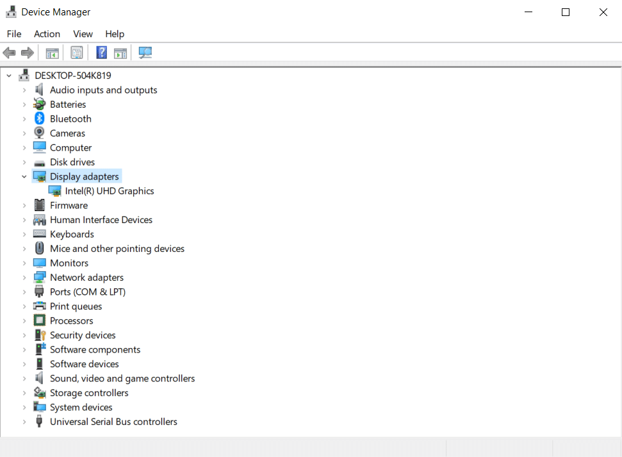Image resolution: width=622 pixels, height=457 pixels.
Task: Toggle the console tree pane
Action: pos(52,52)
